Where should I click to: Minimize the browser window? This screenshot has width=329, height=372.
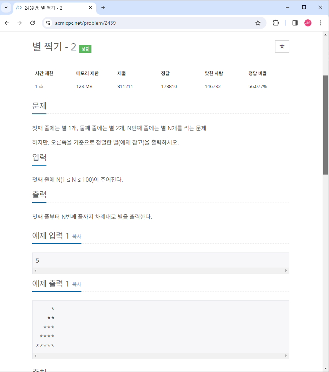tap(288, 8)
